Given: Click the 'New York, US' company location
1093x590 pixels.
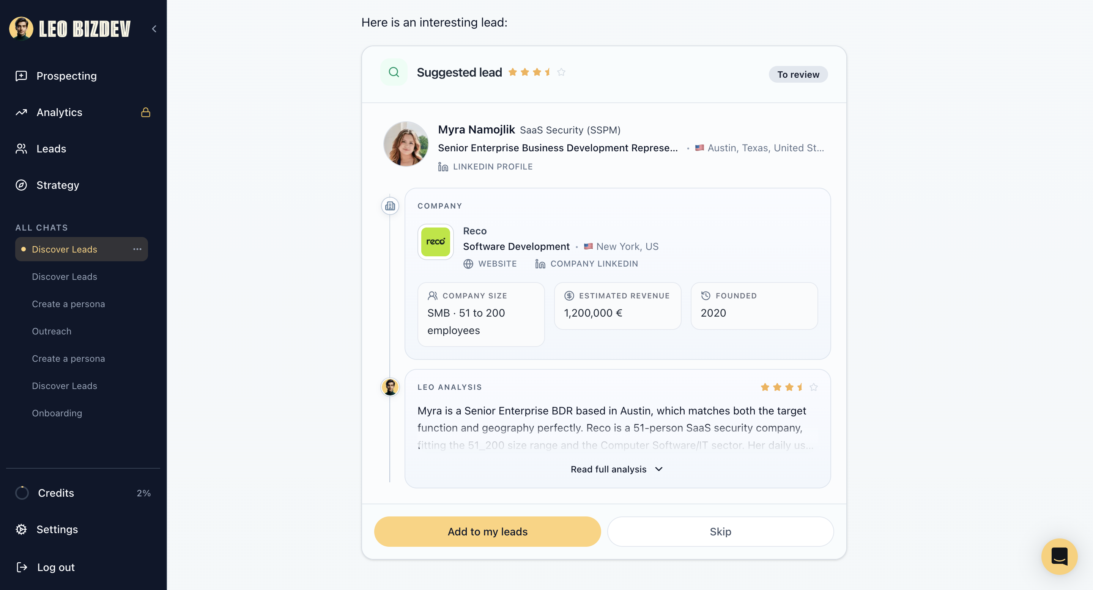Looking at the screenshot, I should pos(628,247).
